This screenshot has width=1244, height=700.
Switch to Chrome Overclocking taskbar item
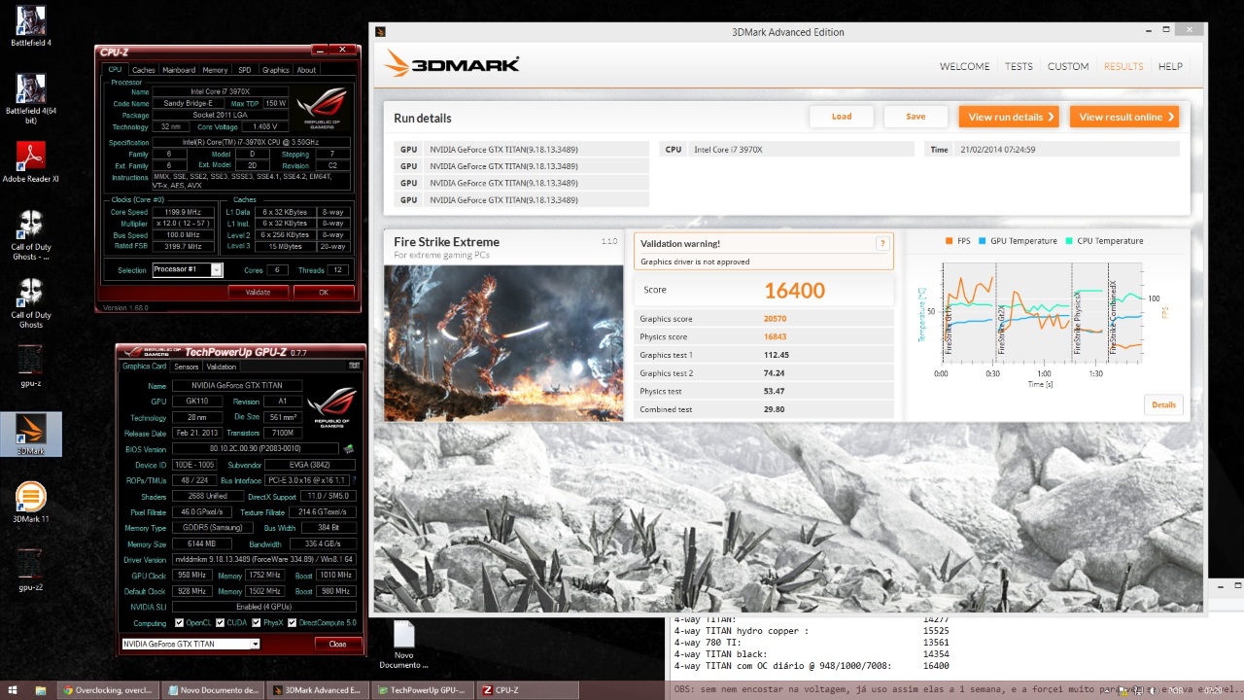tap(107, 690)
